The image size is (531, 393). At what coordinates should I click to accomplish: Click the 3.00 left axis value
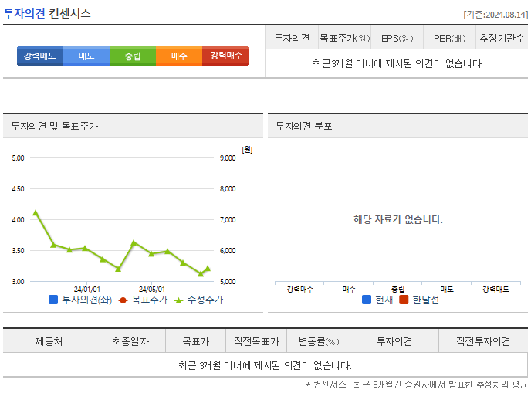pos(18,282)
